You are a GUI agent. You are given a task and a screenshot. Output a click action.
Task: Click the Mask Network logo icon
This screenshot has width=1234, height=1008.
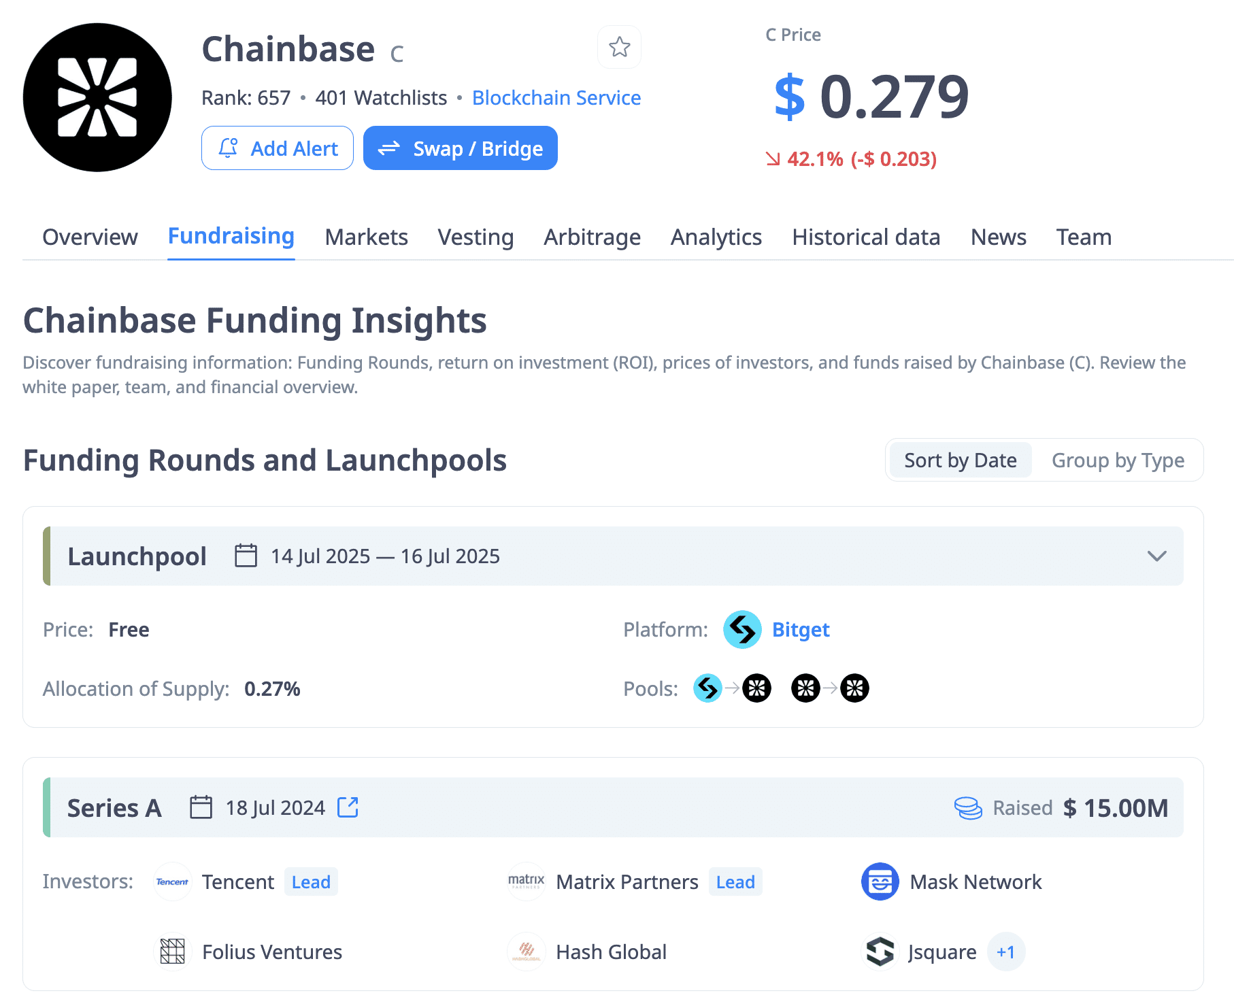pos(880,882)
